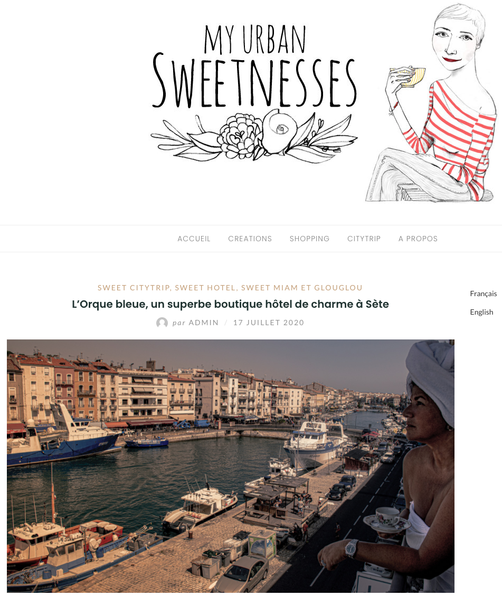Open the Sweet Miam et Glouglou category
Screen dimensions: 502x596
click(302, 288)
